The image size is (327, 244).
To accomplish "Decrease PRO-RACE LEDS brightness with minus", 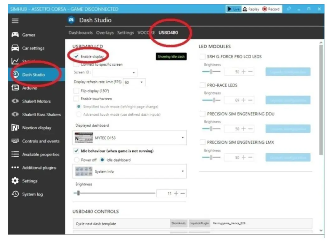I will (250, 100).
